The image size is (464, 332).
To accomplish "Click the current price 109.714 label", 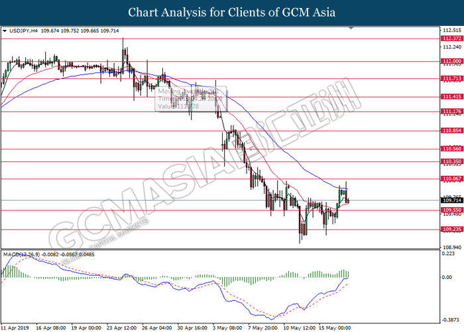I will click(x=451, y=201).
